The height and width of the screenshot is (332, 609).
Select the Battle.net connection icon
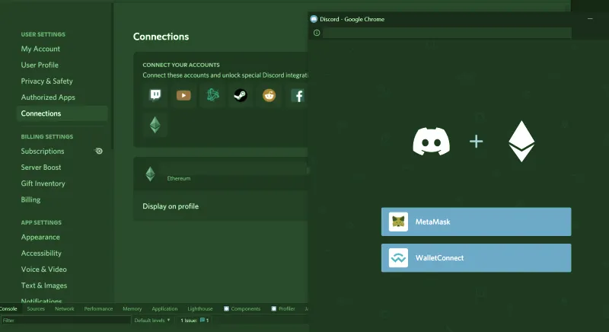(212, 95)
